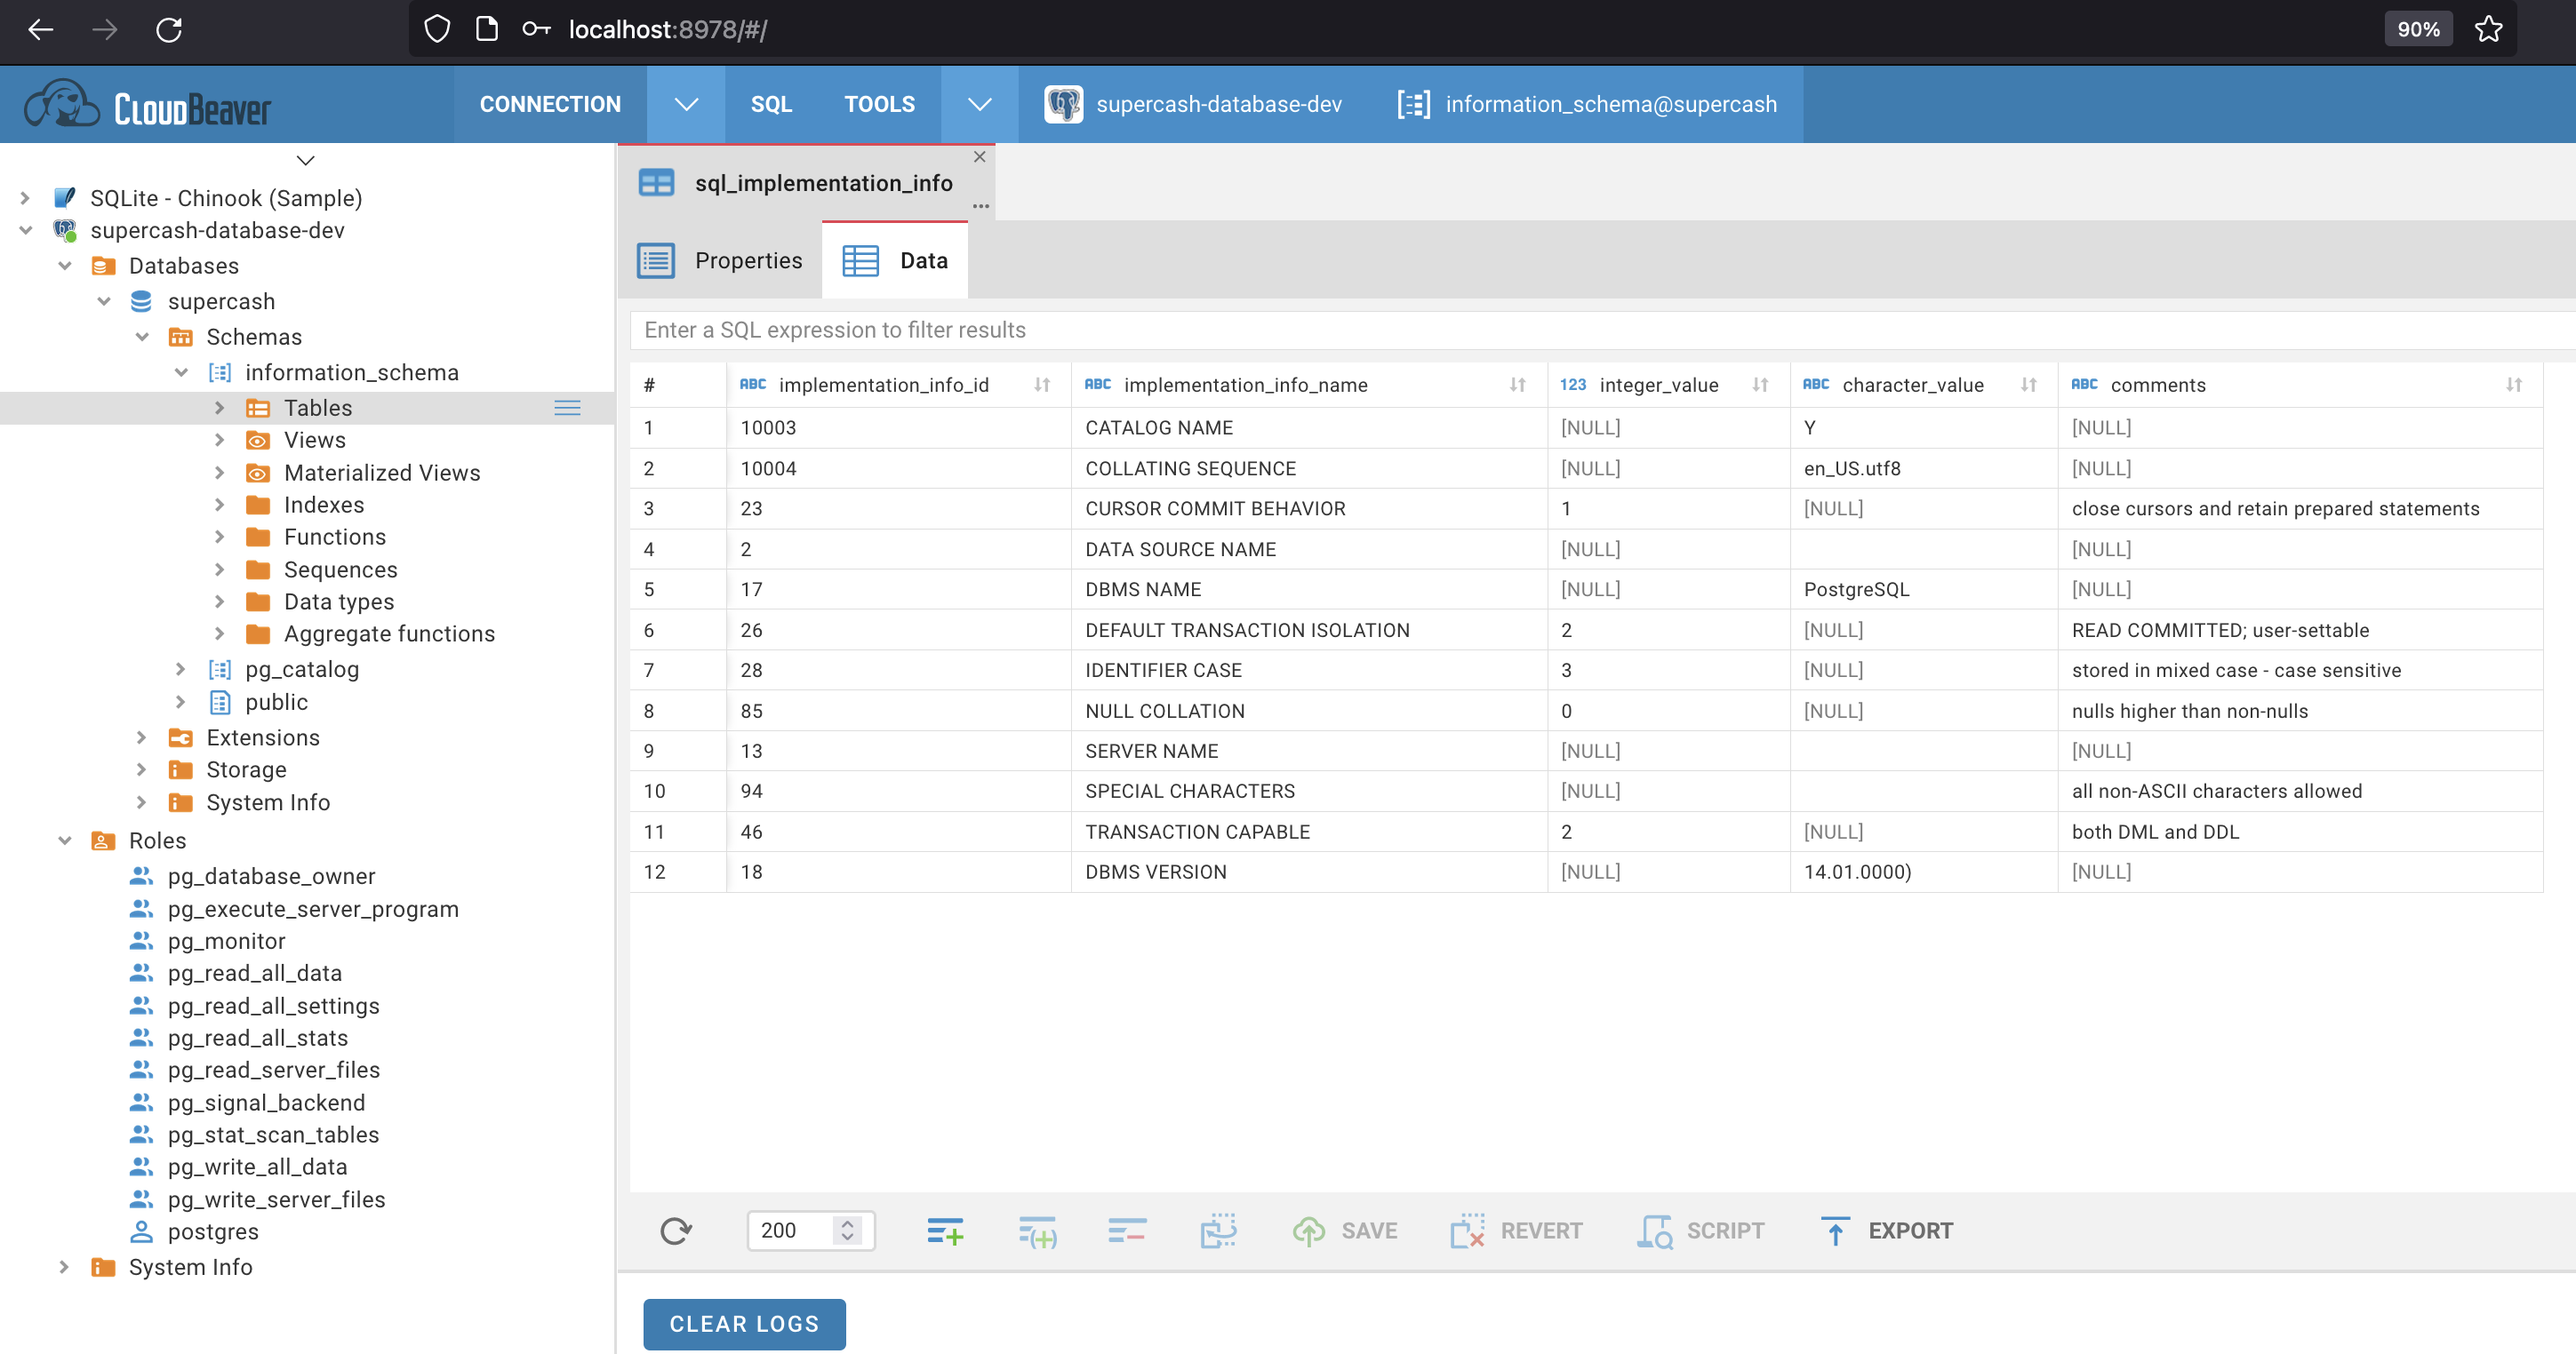Sort by implementation_info_id column arrows
Screen dimensions: 2576x1354
pos(1042,385)
